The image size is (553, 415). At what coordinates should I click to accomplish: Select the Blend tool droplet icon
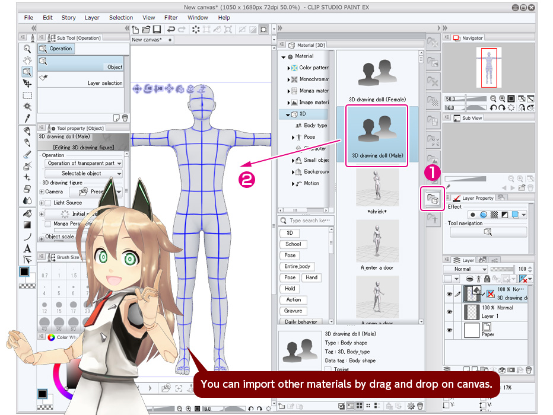coord(27,200)
